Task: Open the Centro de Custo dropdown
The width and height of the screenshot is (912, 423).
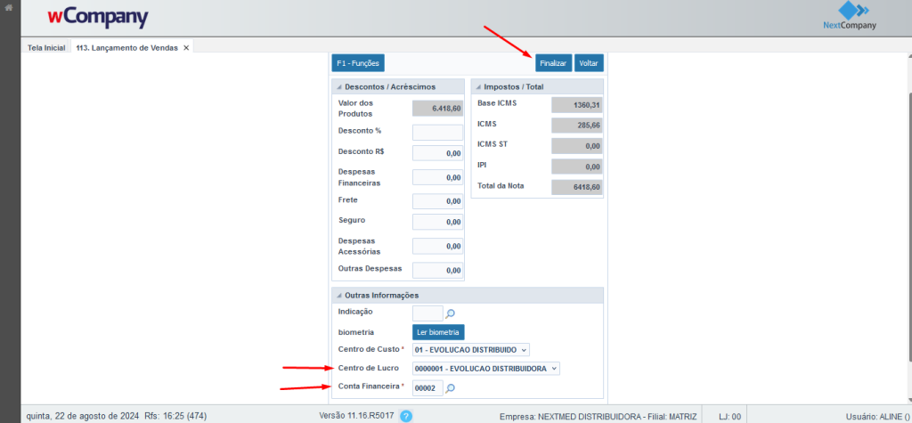Action: tap(471, 350)
